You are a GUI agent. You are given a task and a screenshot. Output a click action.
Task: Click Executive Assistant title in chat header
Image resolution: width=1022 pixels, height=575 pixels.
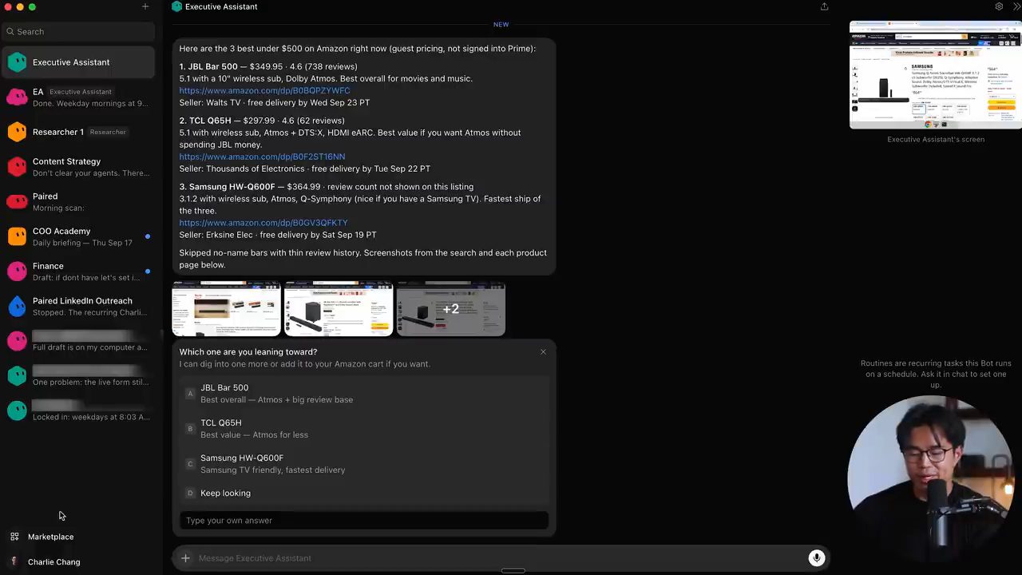pos(221,6)
